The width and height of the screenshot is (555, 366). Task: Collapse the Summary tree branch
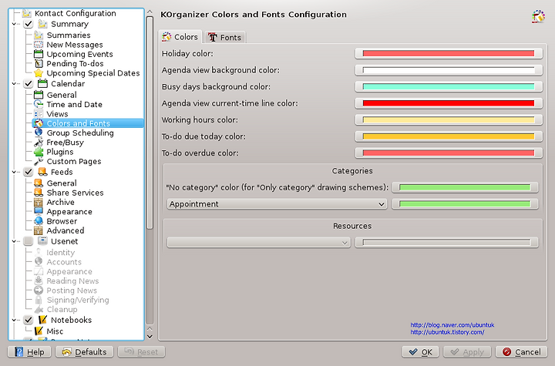click(14, 24)
